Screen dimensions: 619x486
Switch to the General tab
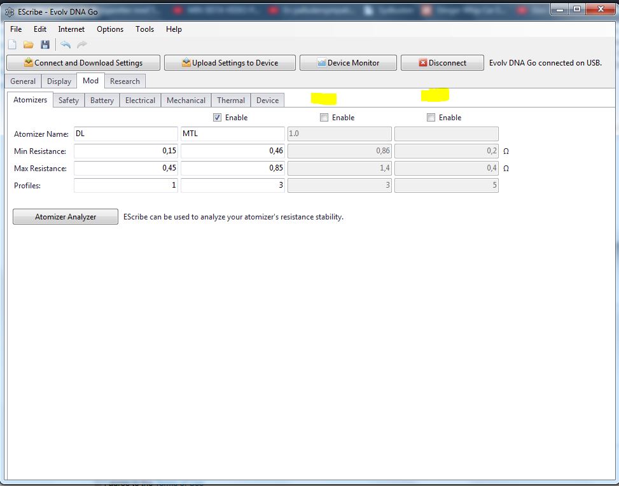click(x=23, y=81)
